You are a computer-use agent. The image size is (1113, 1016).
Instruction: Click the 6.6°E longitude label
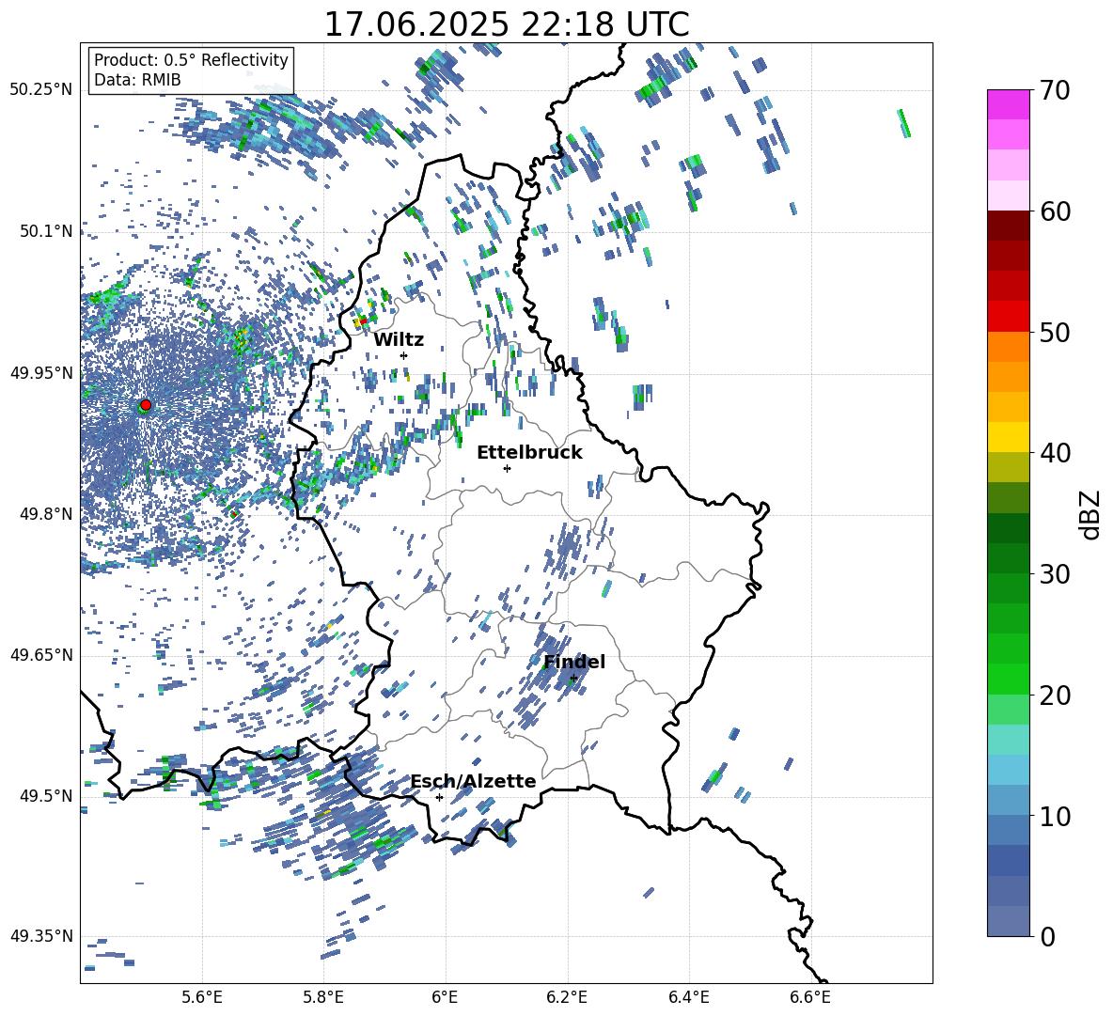[x=810, y=997]
